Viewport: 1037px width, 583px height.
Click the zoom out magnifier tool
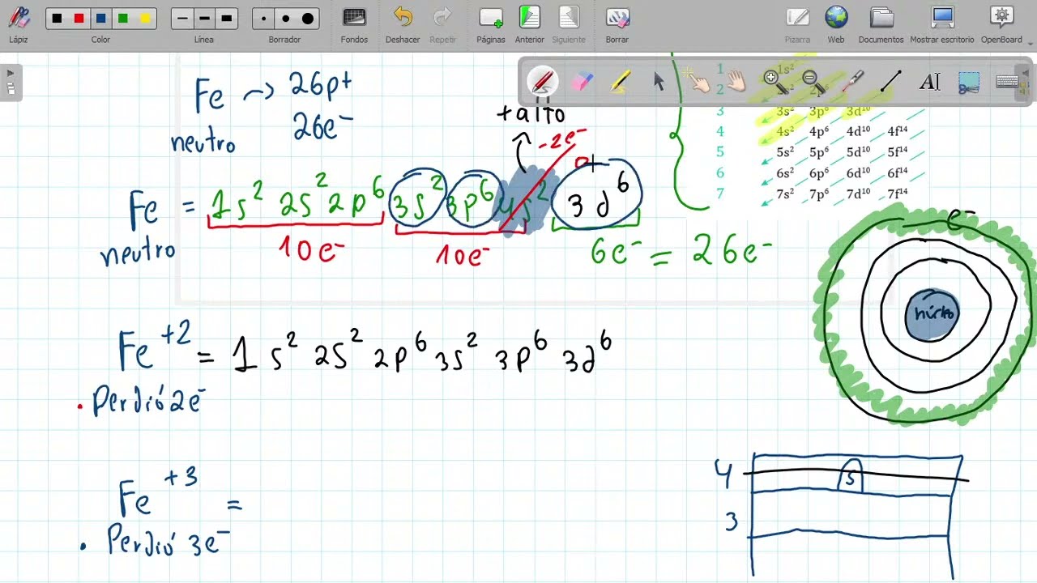813,81
